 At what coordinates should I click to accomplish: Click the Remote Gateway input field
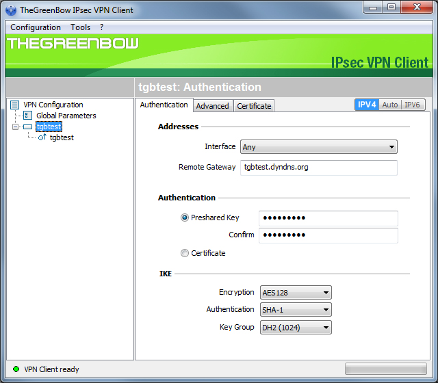pos(319,168)
